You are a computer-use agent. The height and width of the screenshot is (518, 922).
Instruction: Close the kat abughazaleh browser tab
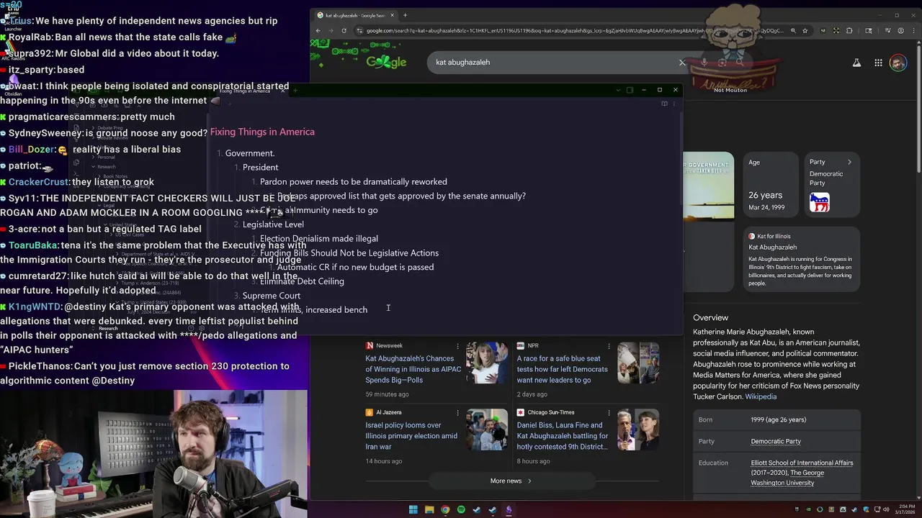coord(392,15)
